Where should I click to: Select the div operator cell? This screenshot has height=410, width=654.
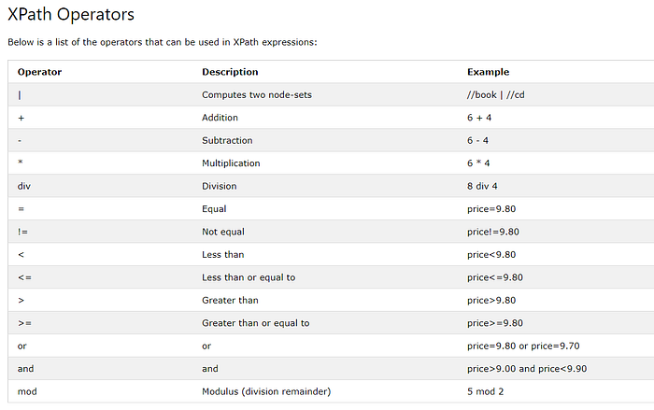click(24, 186)
